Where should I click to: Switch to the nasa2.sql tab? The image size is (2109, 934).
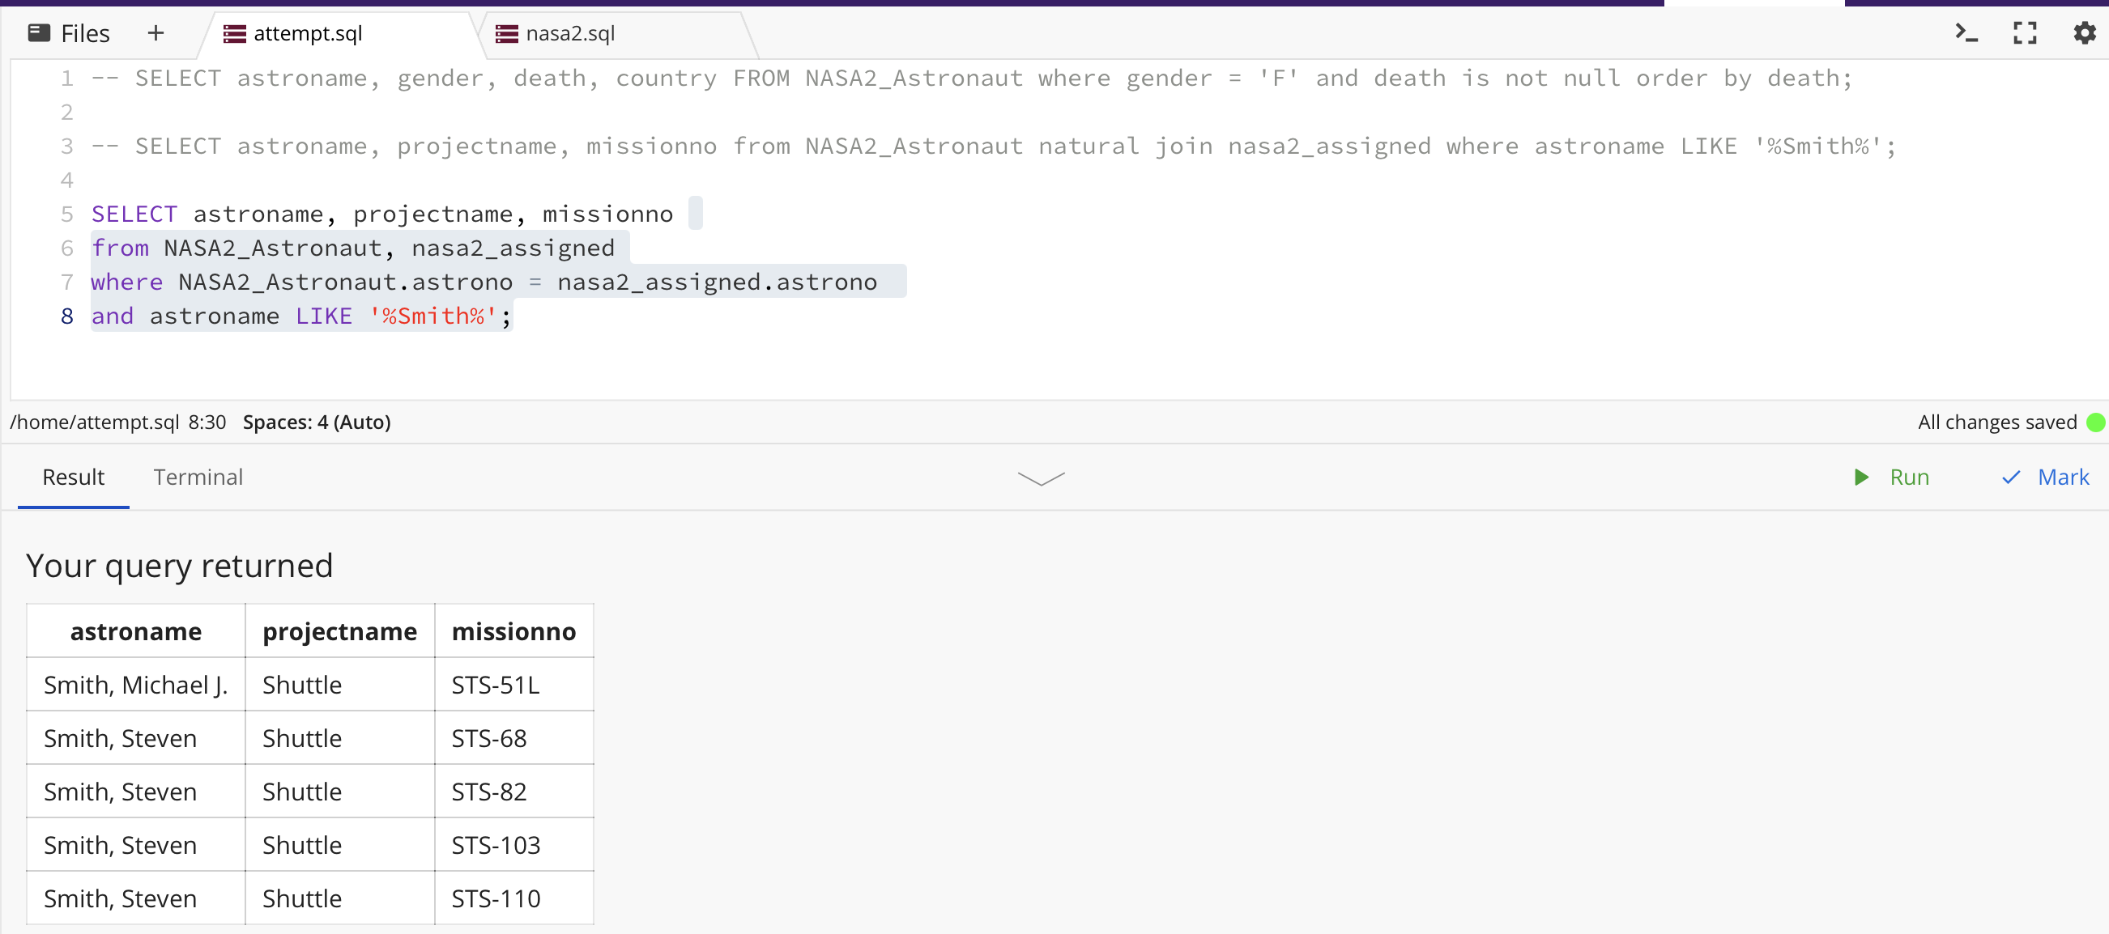pyautogui.click(x=570, y=33)
